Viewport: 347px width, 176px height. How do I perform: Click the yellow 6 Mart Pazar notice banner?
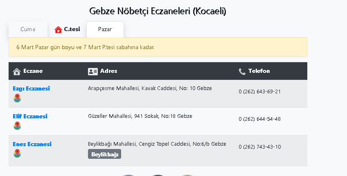158,47
